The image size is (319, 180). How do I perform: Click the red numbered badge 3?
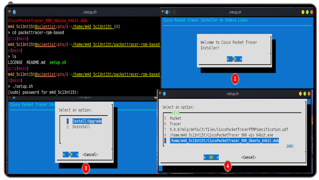[86, 168]
